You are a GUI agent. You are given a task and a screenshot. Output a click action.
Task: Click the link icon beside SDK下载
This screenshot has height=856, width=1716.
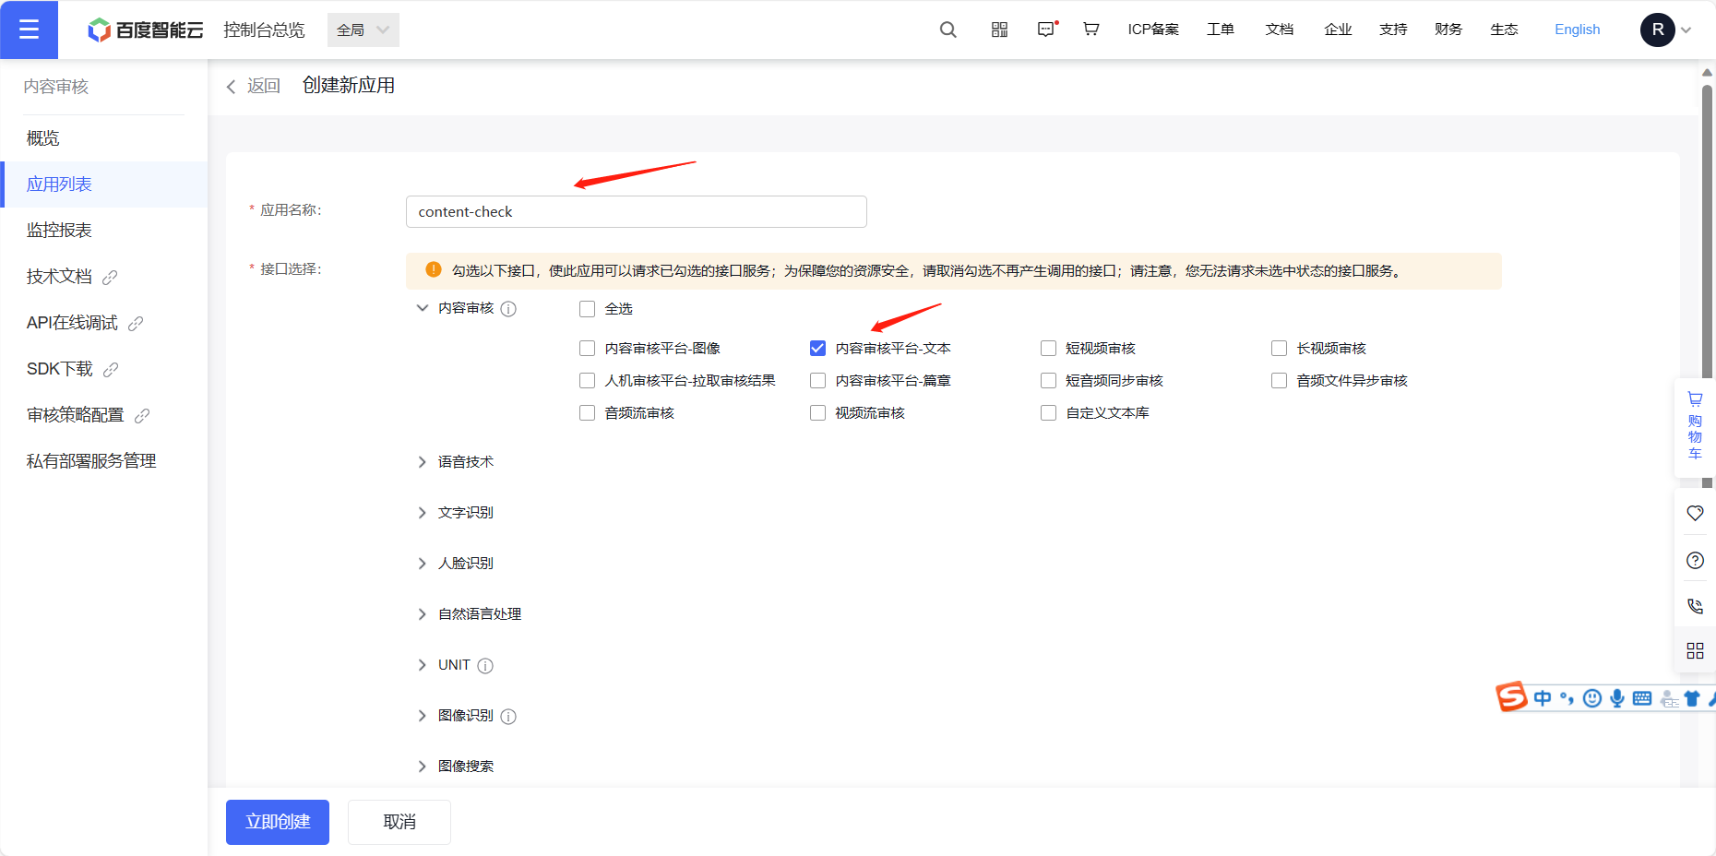tap(111, 370)
